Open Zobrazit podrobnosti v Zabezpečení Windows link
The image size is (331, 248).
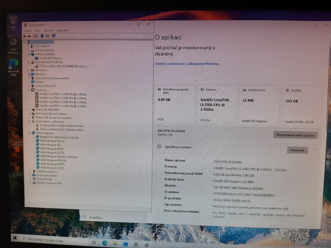186,64
